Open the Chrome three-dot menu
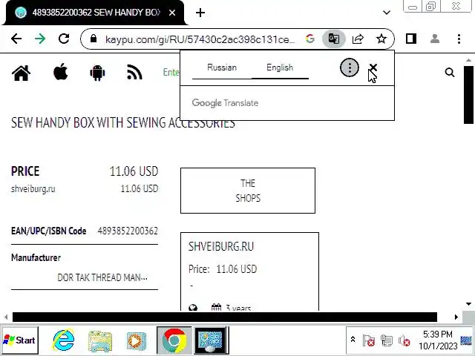Image resolution: width=475 pixels, height=356 pixels. point(459,39)
